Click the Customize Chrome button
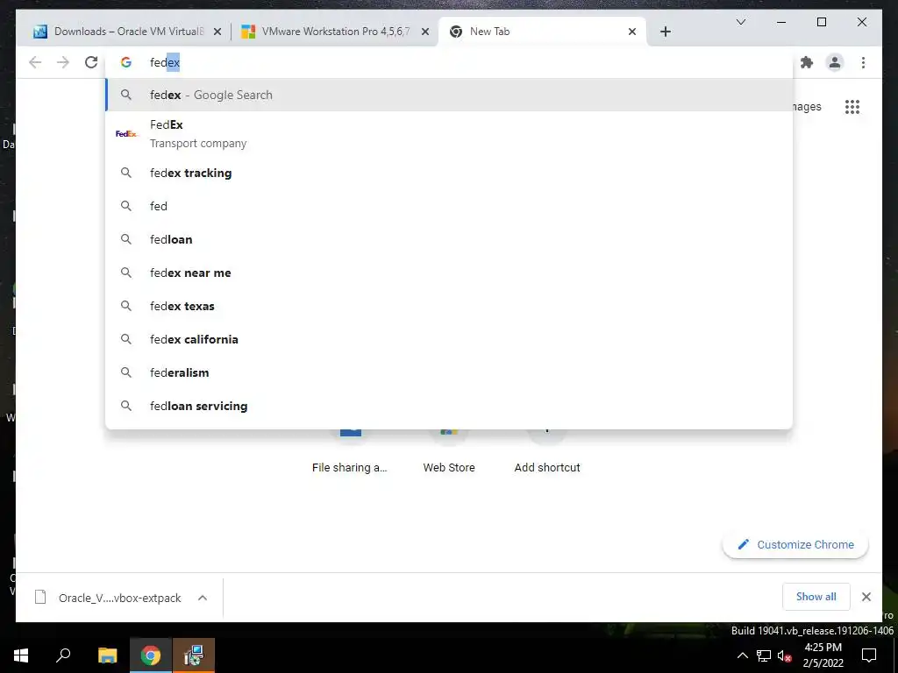 point(795,545)
